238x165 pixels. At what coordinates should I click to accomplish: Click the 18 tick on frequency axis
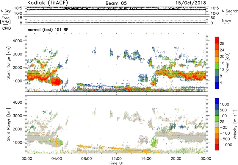click(x=20, y=18)
